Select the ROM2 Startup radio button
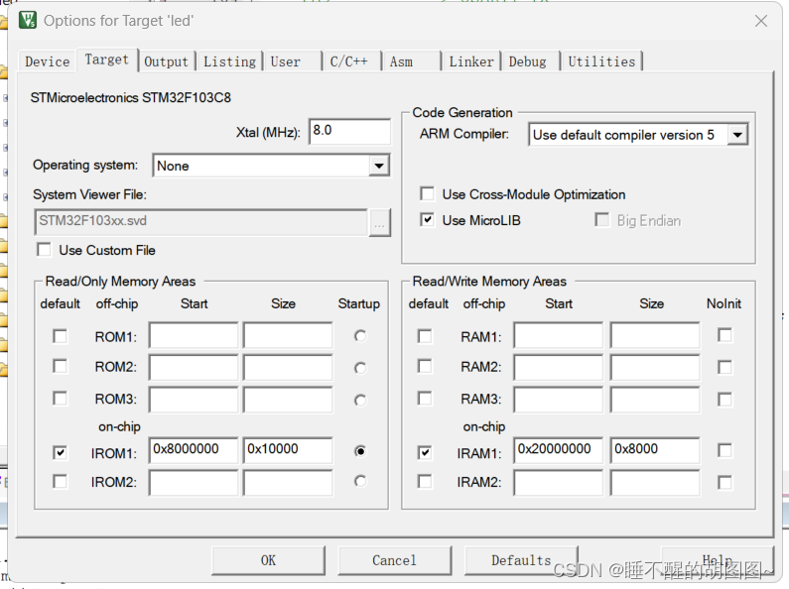The height and width of the screenshot is (589, 789). 360,369
